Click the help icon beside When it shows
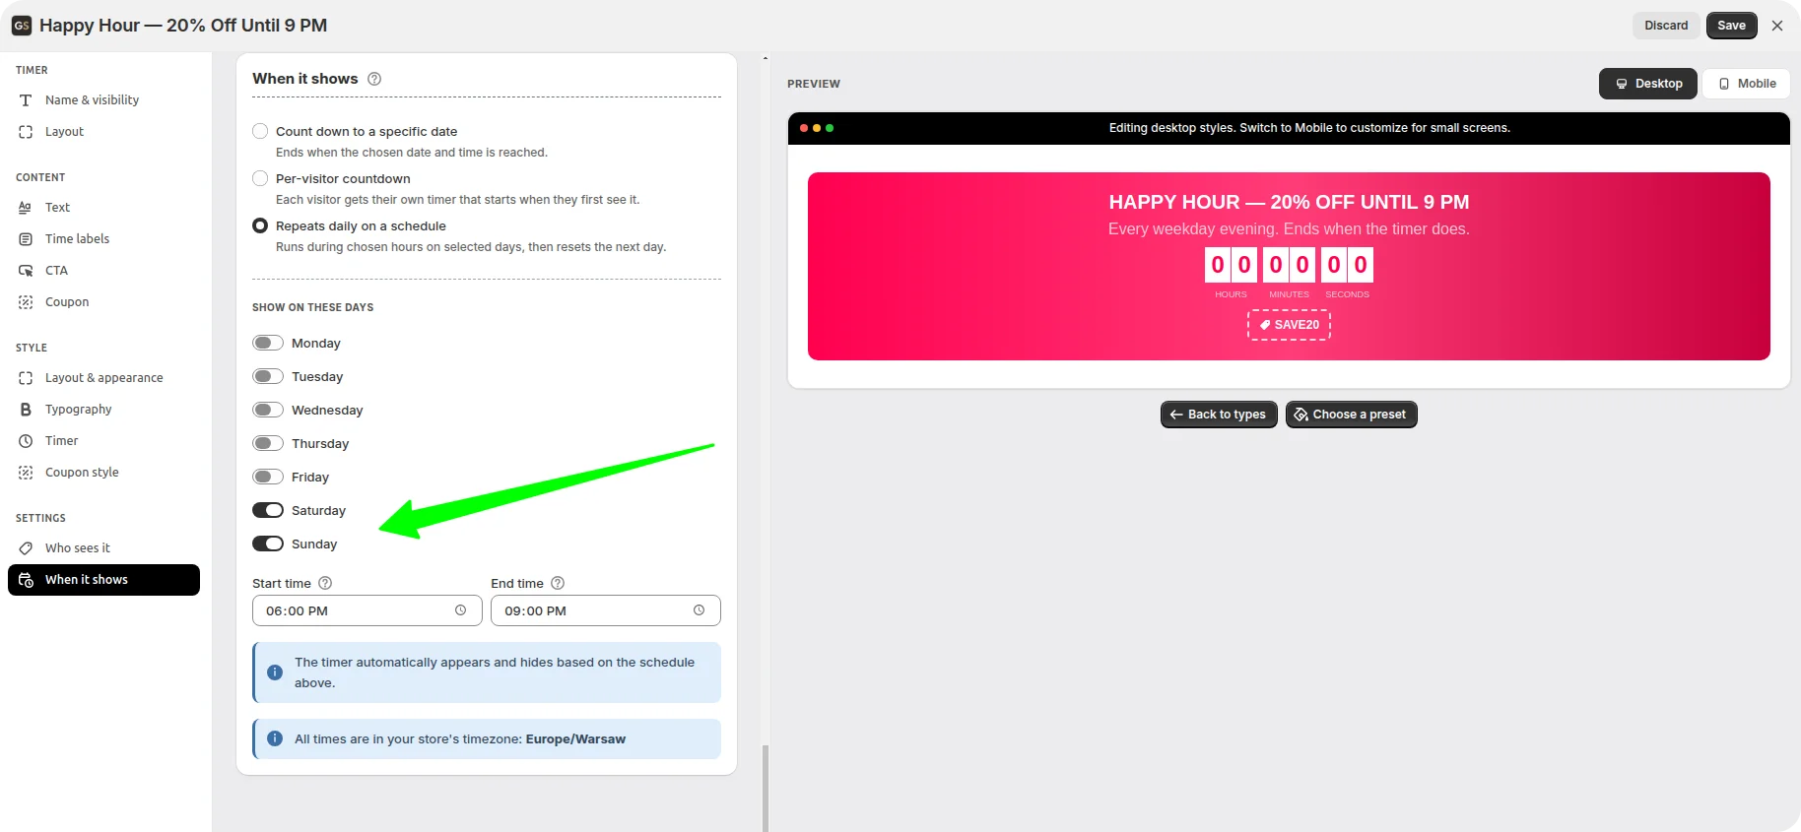 coord(374,79)
